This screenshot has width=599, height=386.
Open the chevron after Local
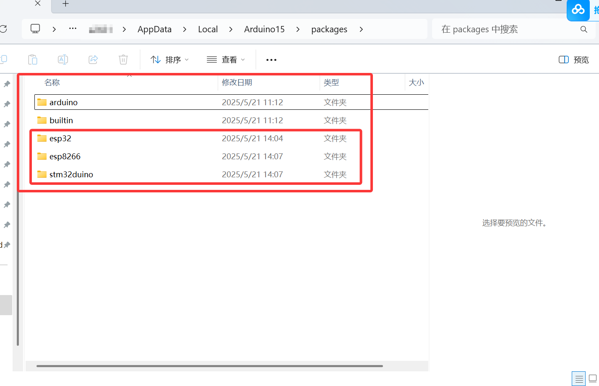[231, 29]
